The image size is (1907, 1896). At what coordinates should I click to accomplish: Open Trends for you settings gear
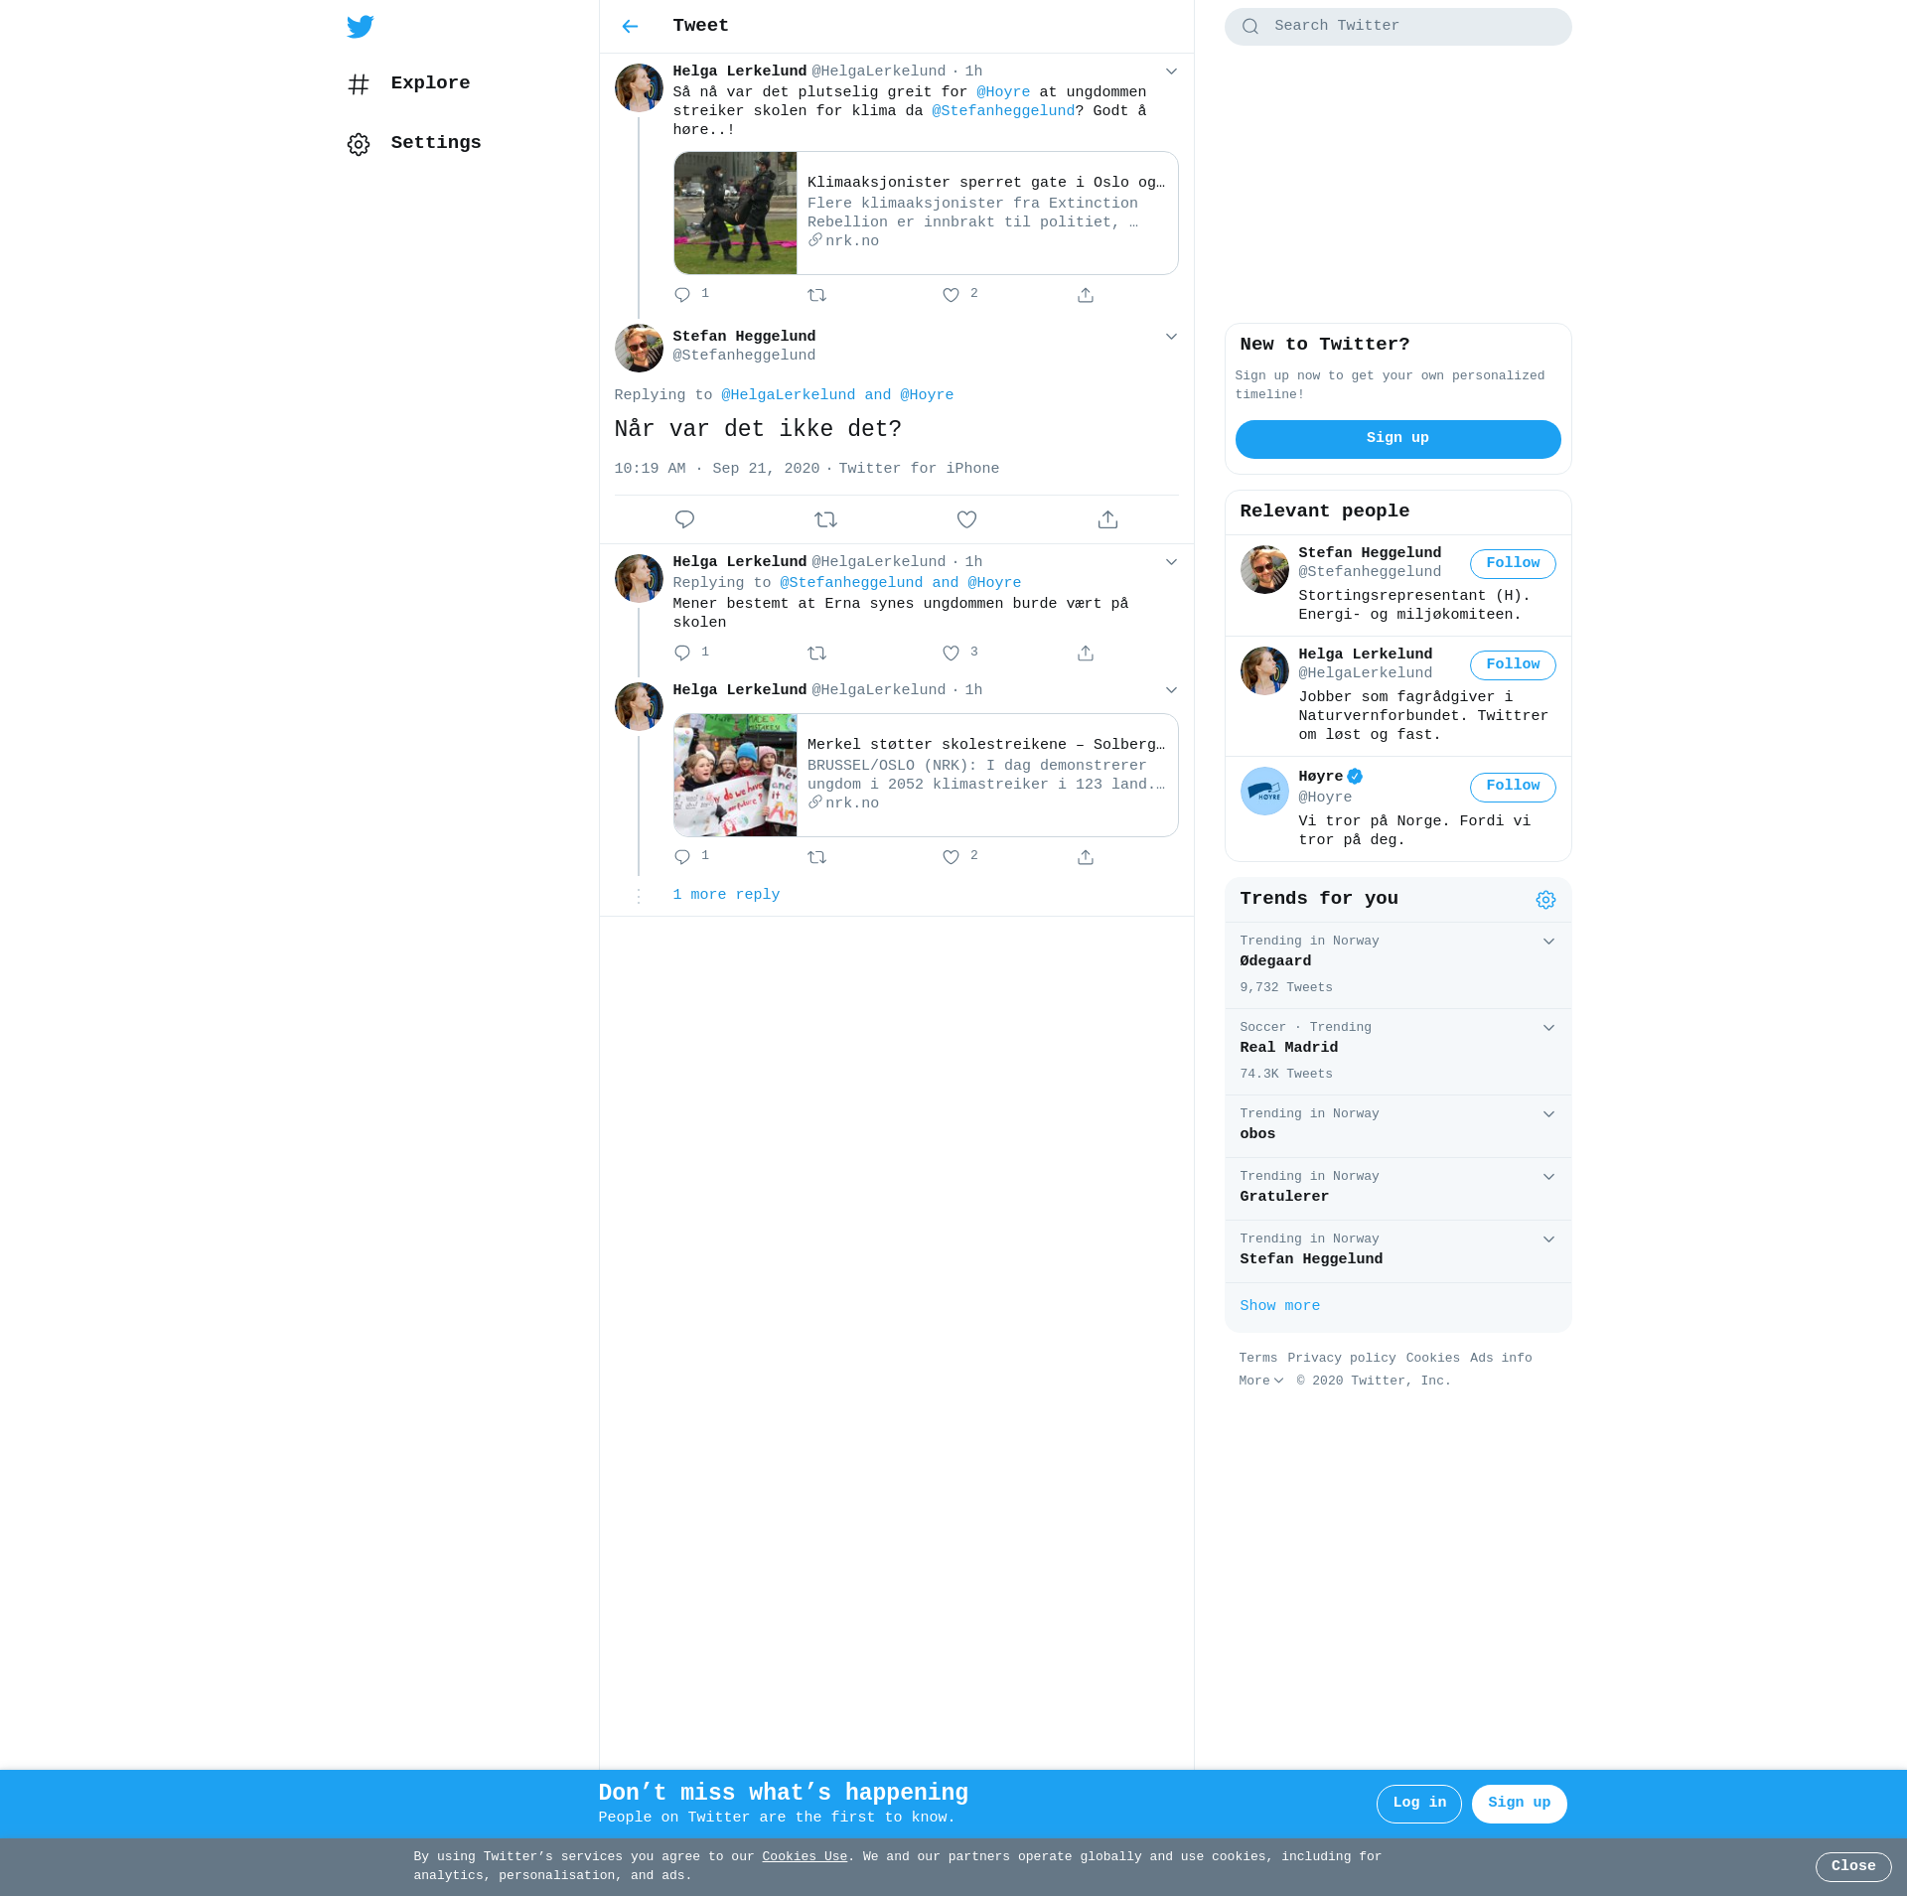1545,900
